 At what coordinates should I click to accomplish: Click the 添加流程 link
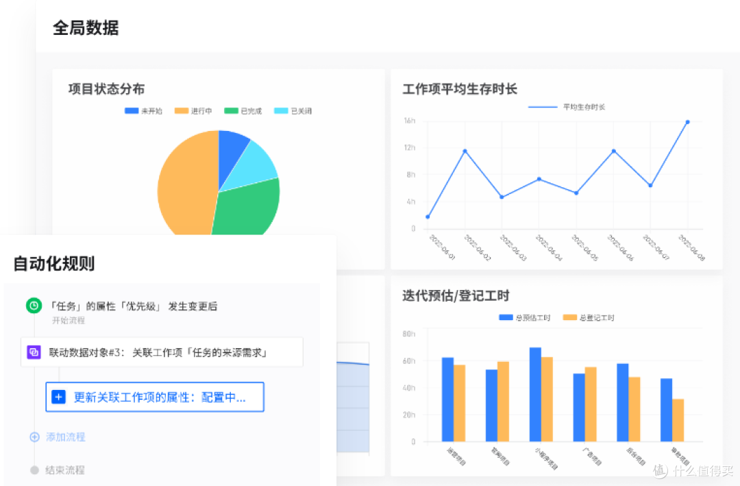pos(66,437)
